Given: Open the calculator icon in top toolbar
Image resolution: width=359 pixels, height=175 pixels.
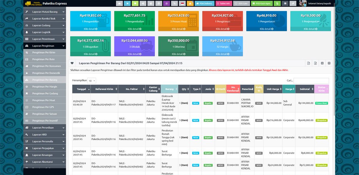Looking at the screenshot, I should pos(151,3).
